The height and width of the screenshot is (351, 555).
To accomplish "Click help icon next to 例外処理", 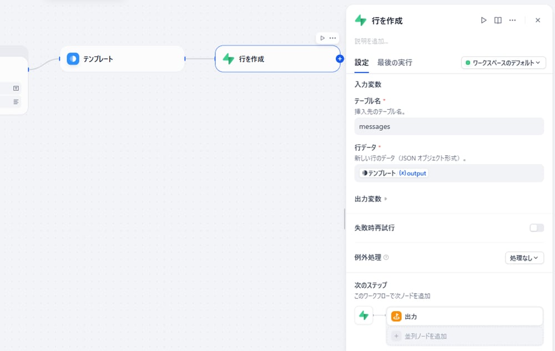I will [x=386, y=257].
